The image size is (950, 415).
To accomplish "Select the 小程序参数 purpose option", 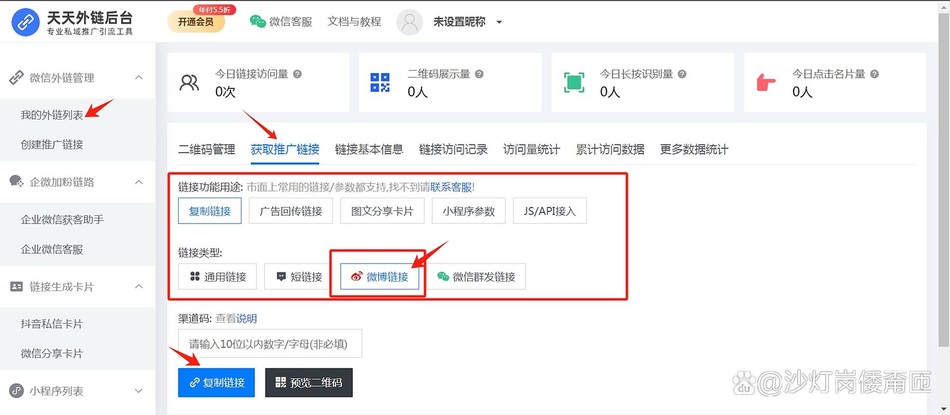I will coord(469,211).
